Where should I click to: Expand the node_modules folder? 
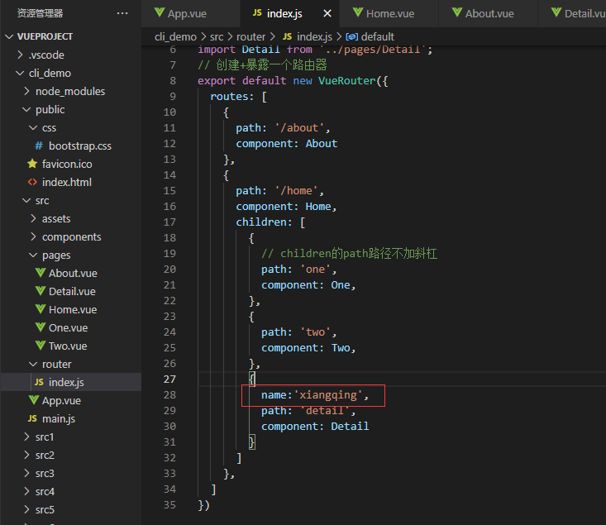[x=26, y=91]
